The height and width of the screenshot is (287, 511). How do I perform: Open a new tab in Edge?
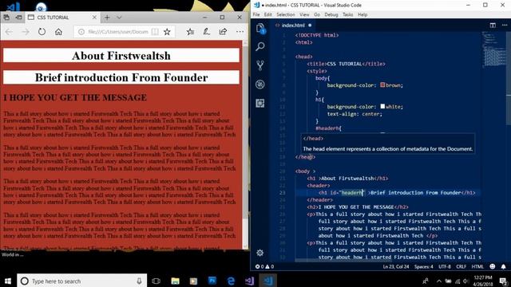click(x=107, y=18)
